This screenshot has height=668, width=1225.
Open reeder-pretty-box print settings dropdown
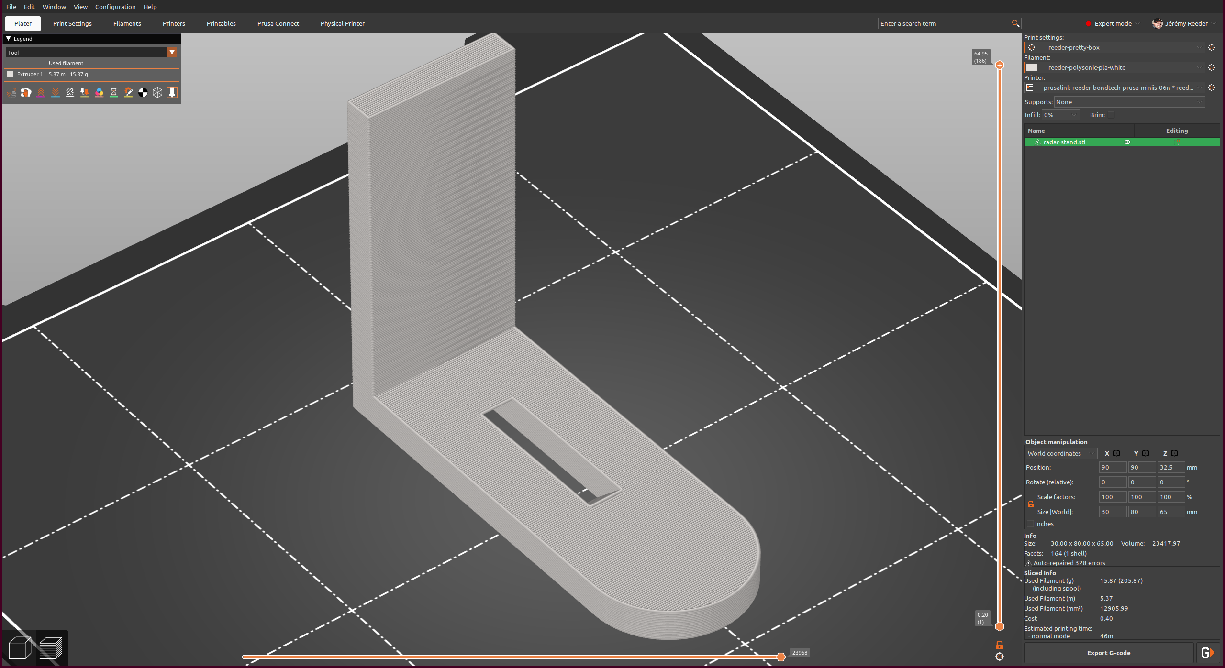click(x=1114, y=47)
